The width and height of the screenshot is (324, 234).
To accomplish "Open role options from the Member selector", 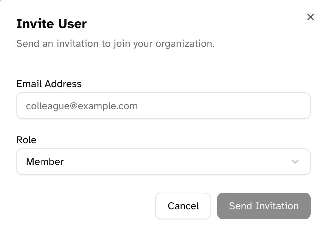I will (x=163, y=162).
